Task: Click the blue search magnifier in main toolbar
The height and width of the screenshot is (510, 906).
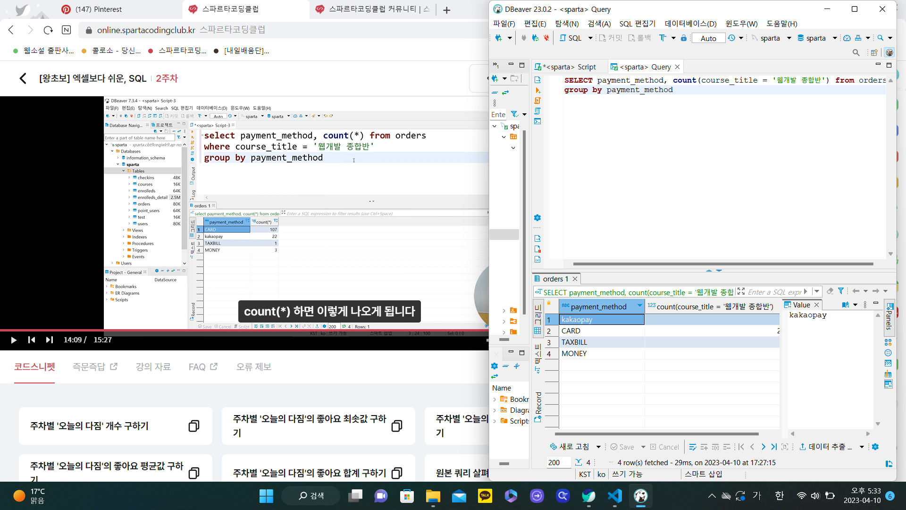Action: tap(881, 38)
